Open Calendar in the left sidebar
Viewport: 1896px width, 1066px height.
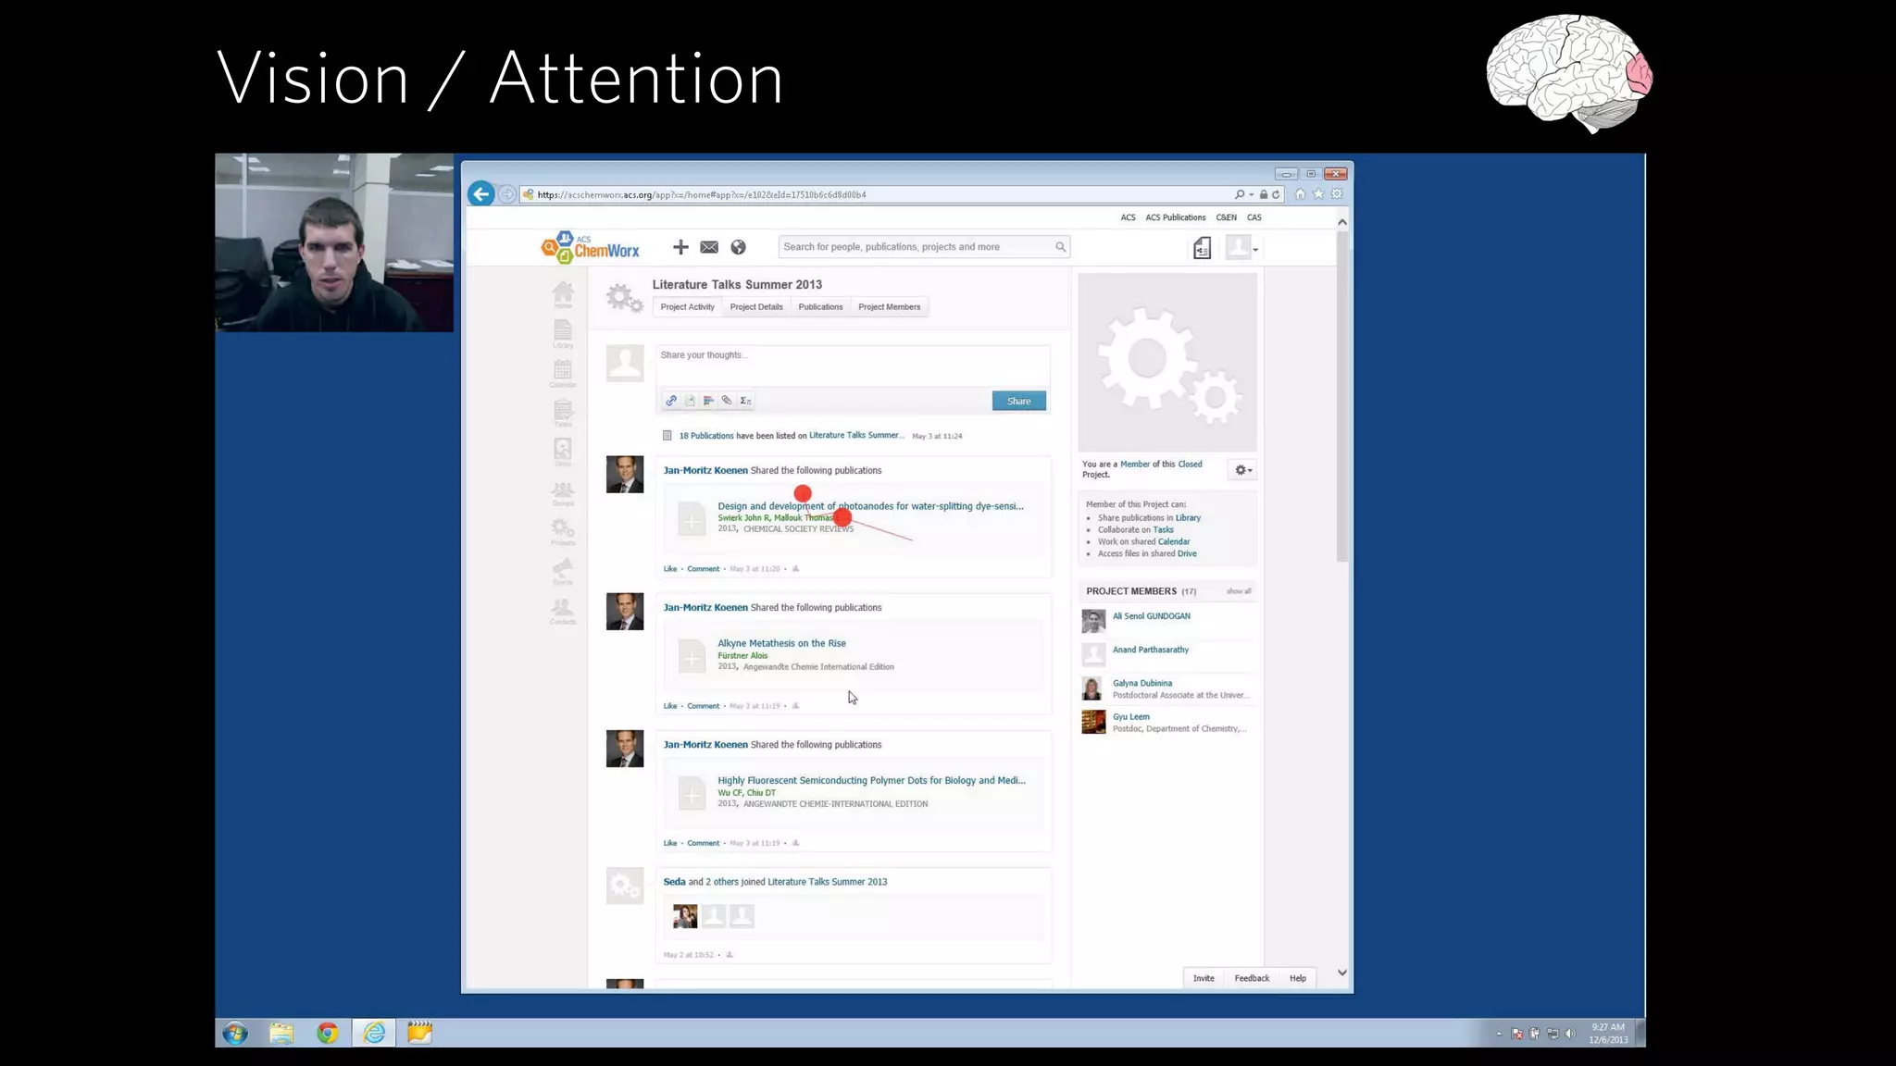[563, 374]
